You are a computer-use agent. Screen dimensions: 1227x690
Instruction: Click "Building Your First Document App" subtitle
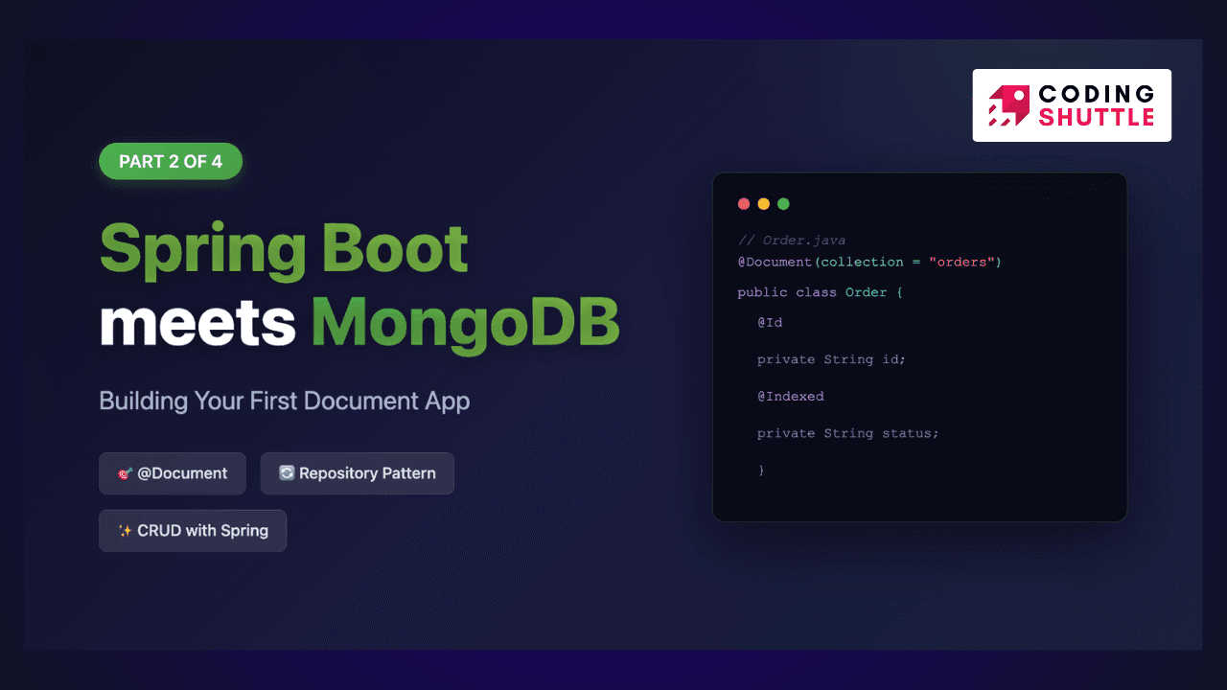tap(285, 401)
